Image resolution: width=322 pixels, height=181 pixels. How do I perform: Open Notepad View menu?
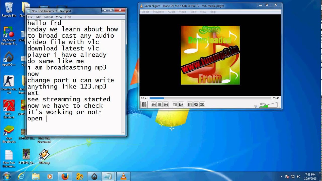click(59, 17)
